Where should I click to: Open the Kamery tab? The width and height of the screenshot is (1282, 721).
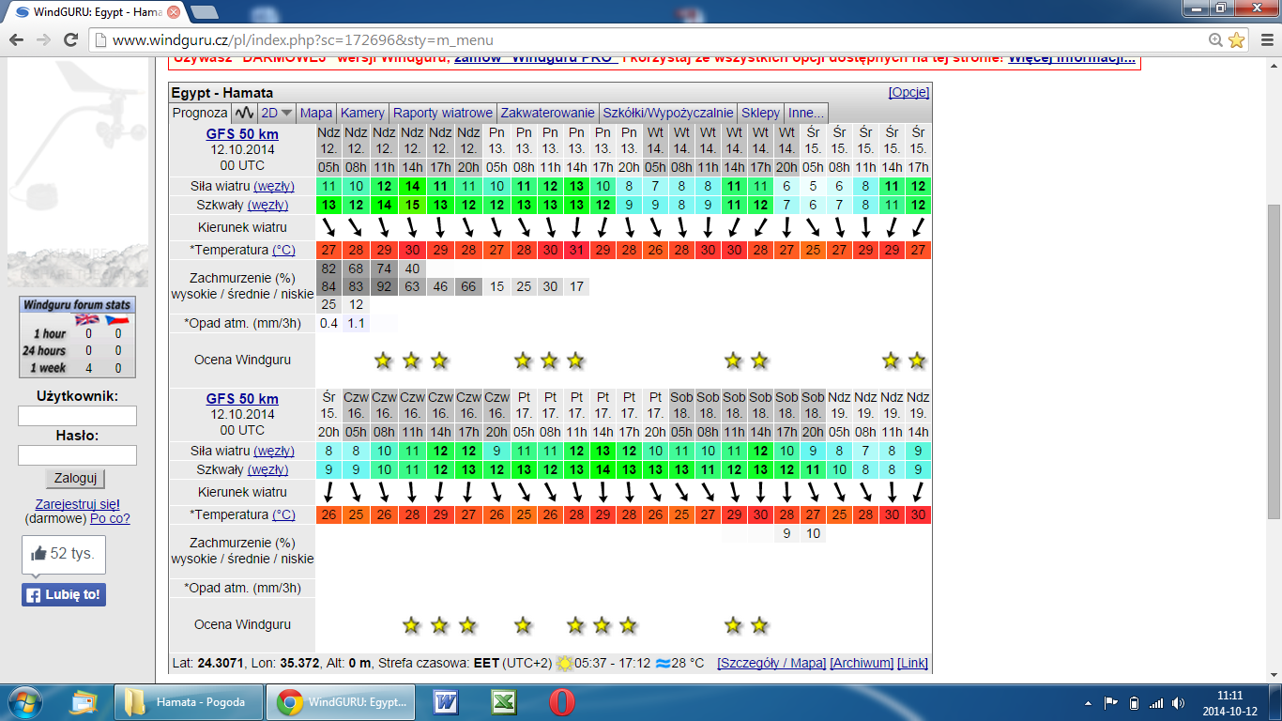point(362,113)
